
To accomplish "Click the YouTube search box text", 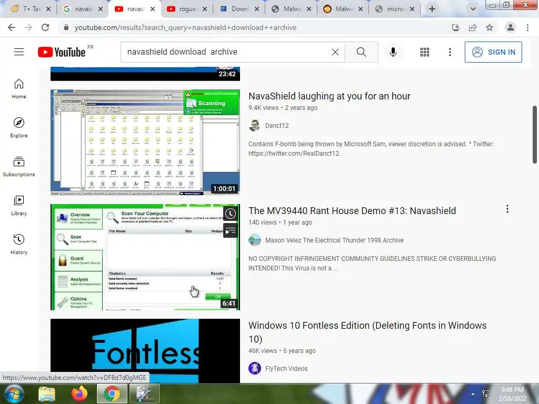I will point(182,52).
